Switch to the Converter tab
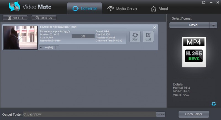 85,9
